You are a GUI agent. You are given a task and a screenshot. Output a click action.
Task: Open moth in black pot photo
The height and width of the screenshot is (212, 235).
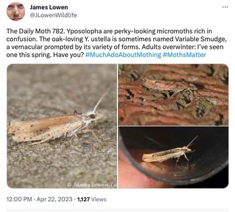pos(173,157)
